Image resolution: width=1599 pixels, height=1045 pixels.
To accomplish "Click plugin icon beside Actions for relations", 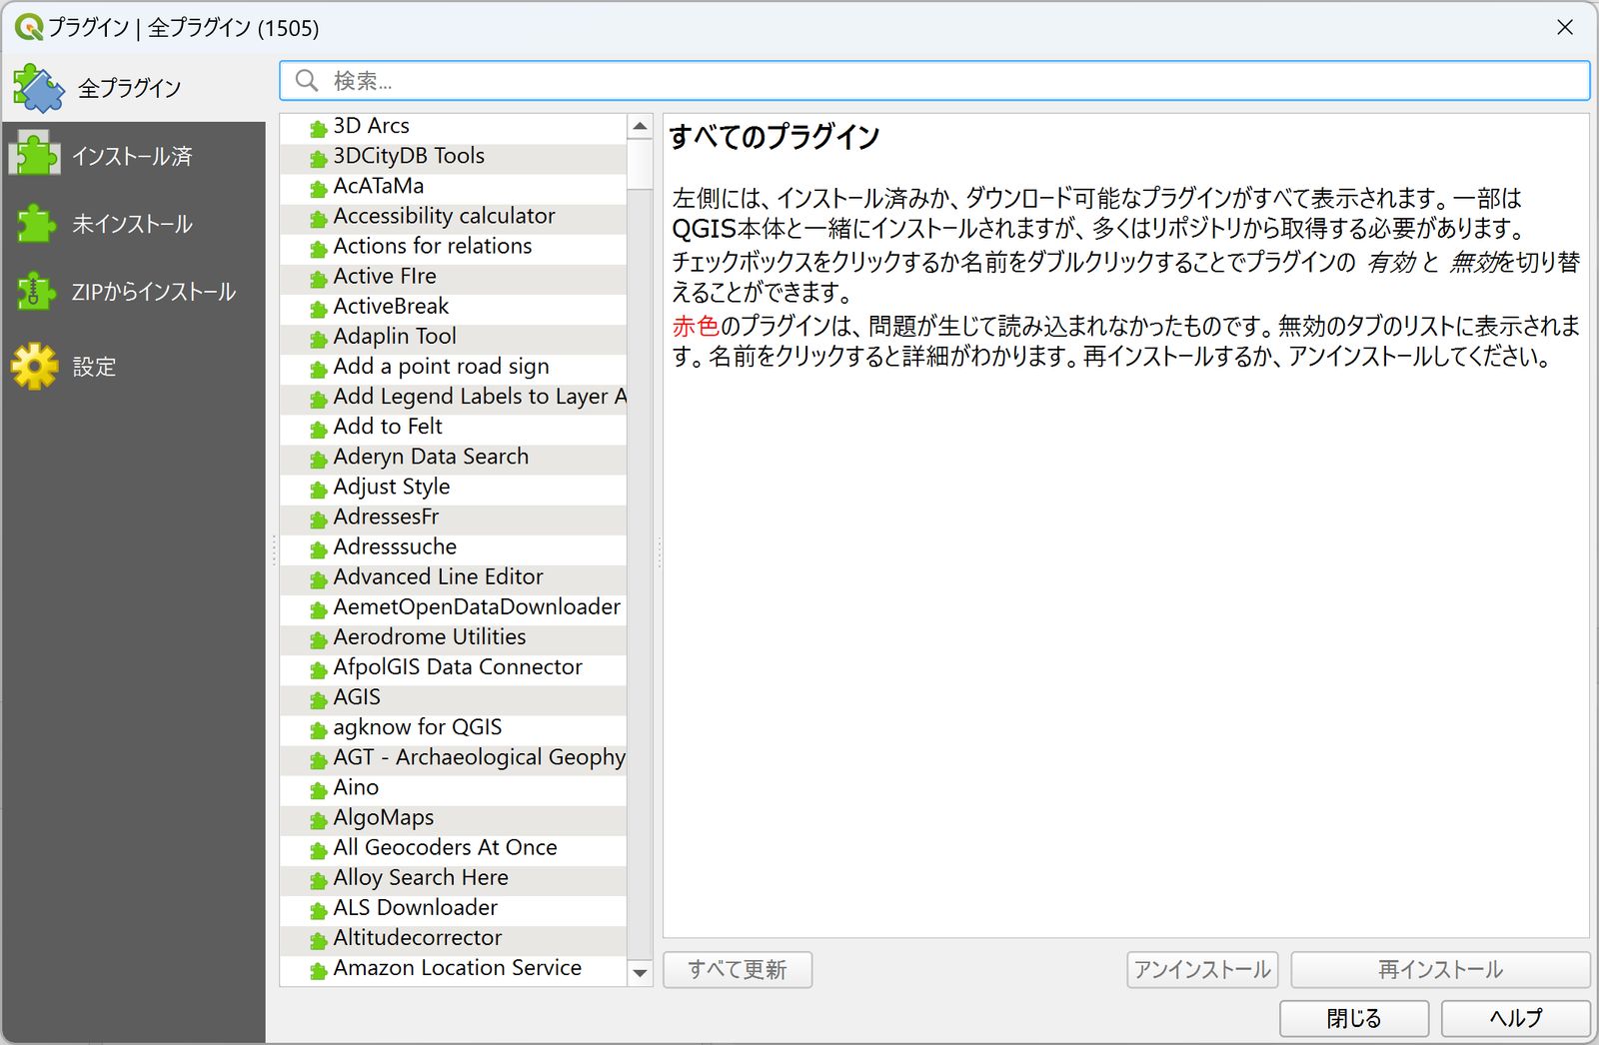I will (x=319, y=248).
